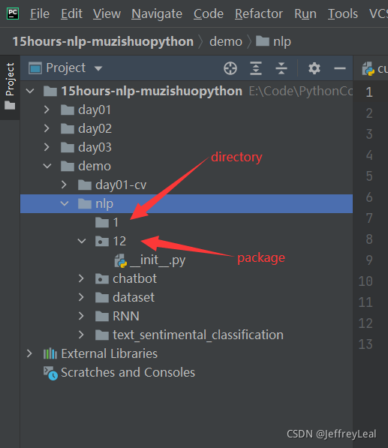The height and width of the screenshot is (448, 388).
Task: Open the Refactor menu
Action: coord(259,14)
